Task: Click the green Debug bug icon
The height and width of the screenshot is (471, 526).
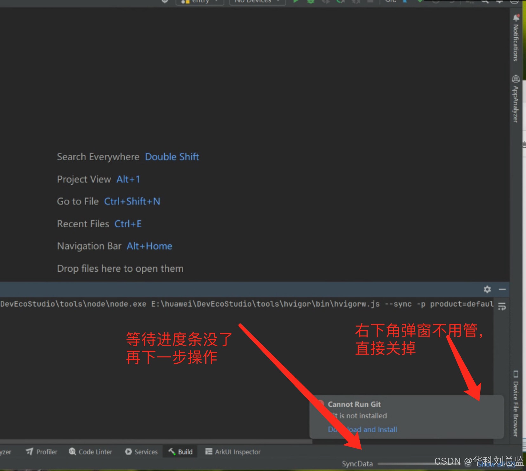Action: 311,2
